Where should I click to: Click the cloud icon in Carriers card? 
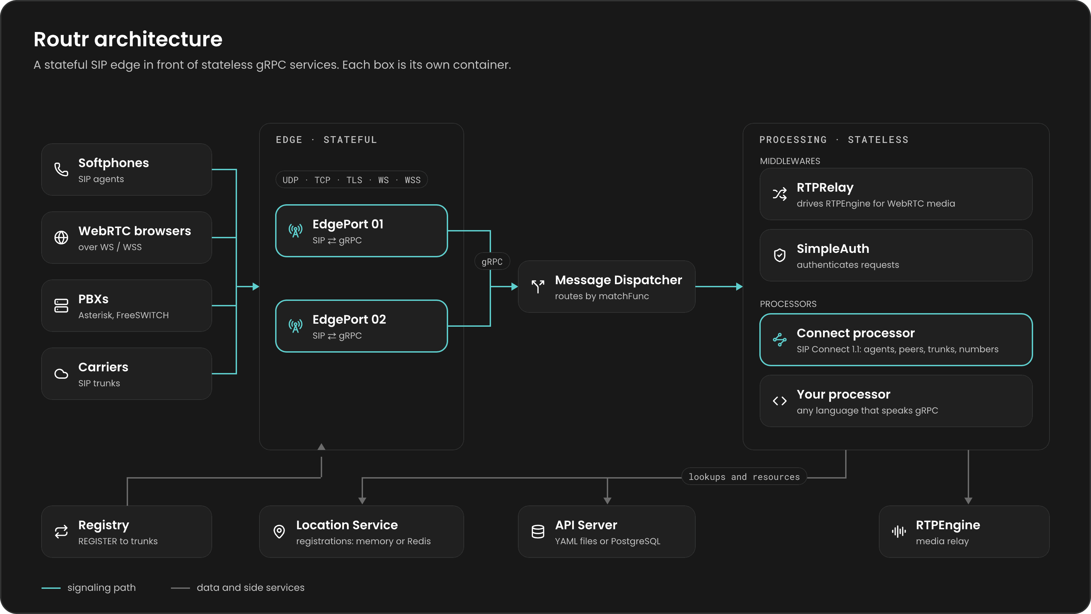[x=61, y=374]
